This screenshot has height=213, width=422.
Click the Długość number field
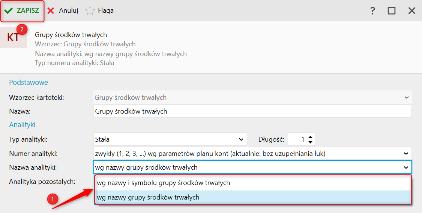point(297,139)
